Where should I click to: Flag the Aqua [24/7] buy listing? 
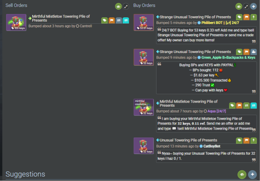pos(239,105)
